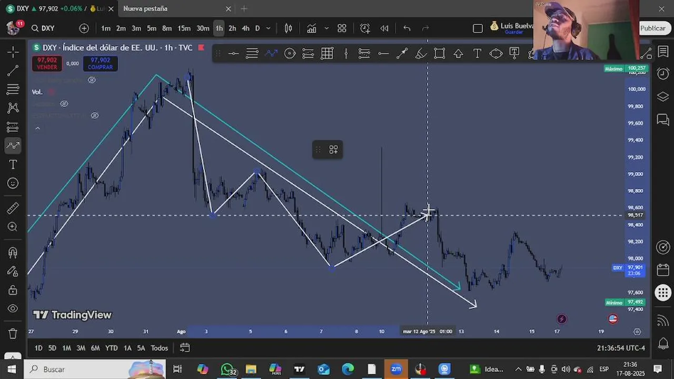This screenshot has width=674, height=379.
Task: Select chart layout square icon
Action: pyautogui.click(x=478, y=28)
